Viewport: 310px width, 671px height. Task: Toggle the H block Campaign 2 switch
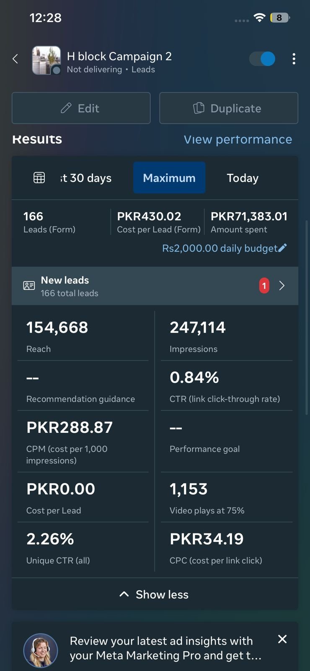262,59
